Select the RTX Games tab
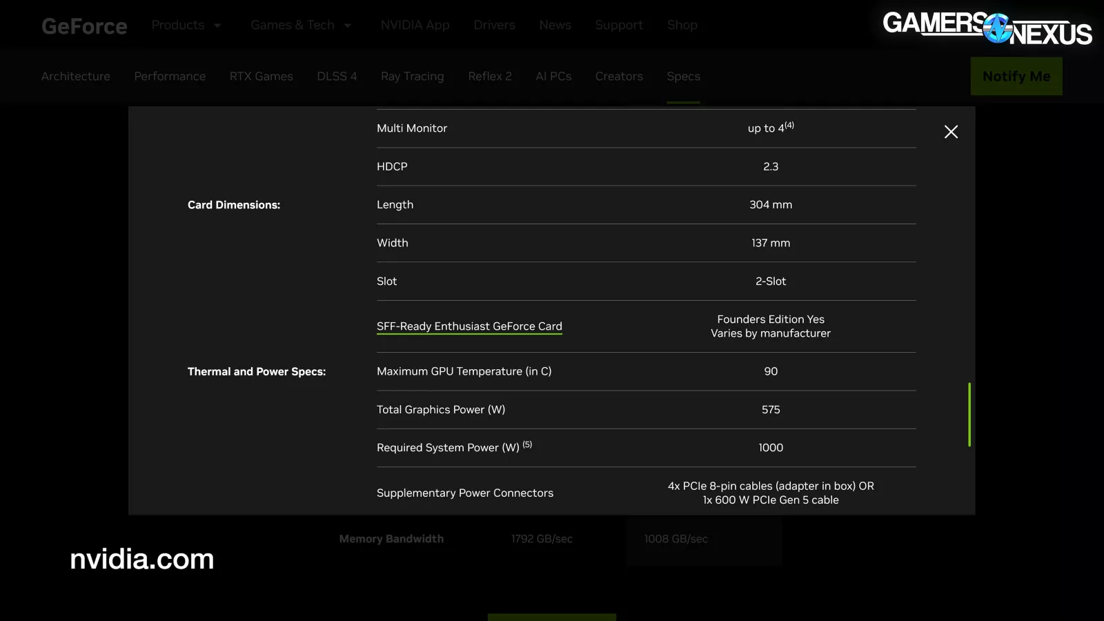The image size is (1104, 621). click(261, 77)
